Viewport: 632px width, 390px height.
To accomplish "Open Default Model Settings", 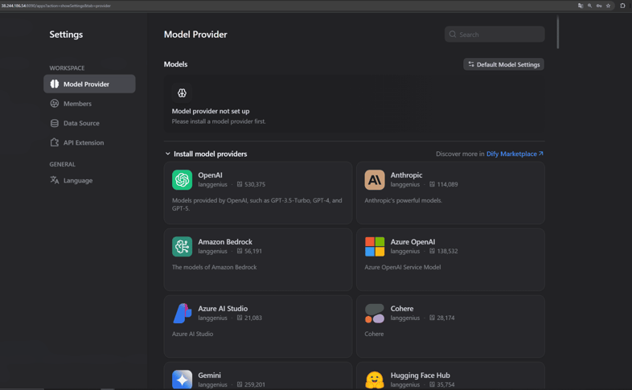I will click(504, 64).
